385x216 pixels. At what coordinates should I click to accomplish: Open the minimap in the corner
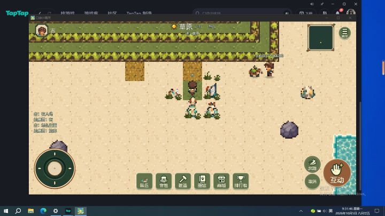click(x=321, y=38)
